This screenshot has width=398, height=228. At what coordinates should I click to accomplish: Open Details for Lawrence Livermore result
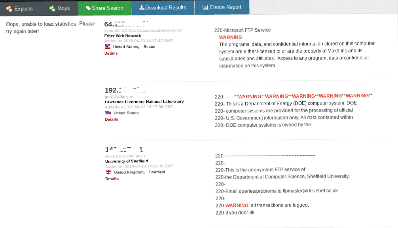coord(112,119)
